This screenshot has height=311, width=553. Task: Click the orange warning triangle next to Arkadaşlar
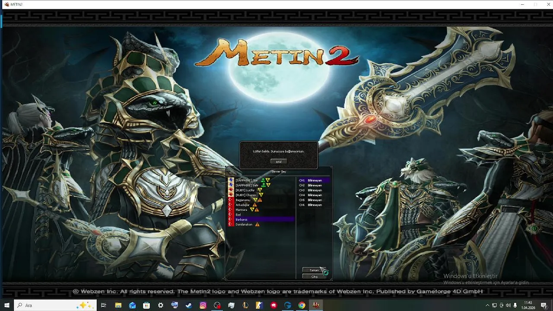click(254, 205)
